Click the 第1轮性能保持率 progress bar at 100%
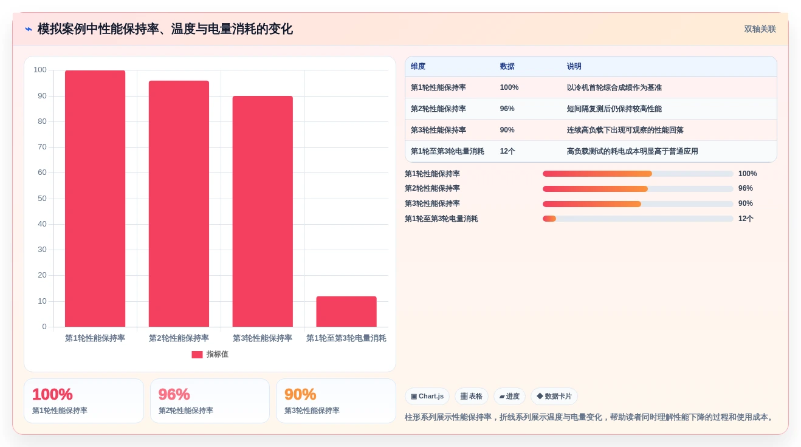 [x=638, y=174]
